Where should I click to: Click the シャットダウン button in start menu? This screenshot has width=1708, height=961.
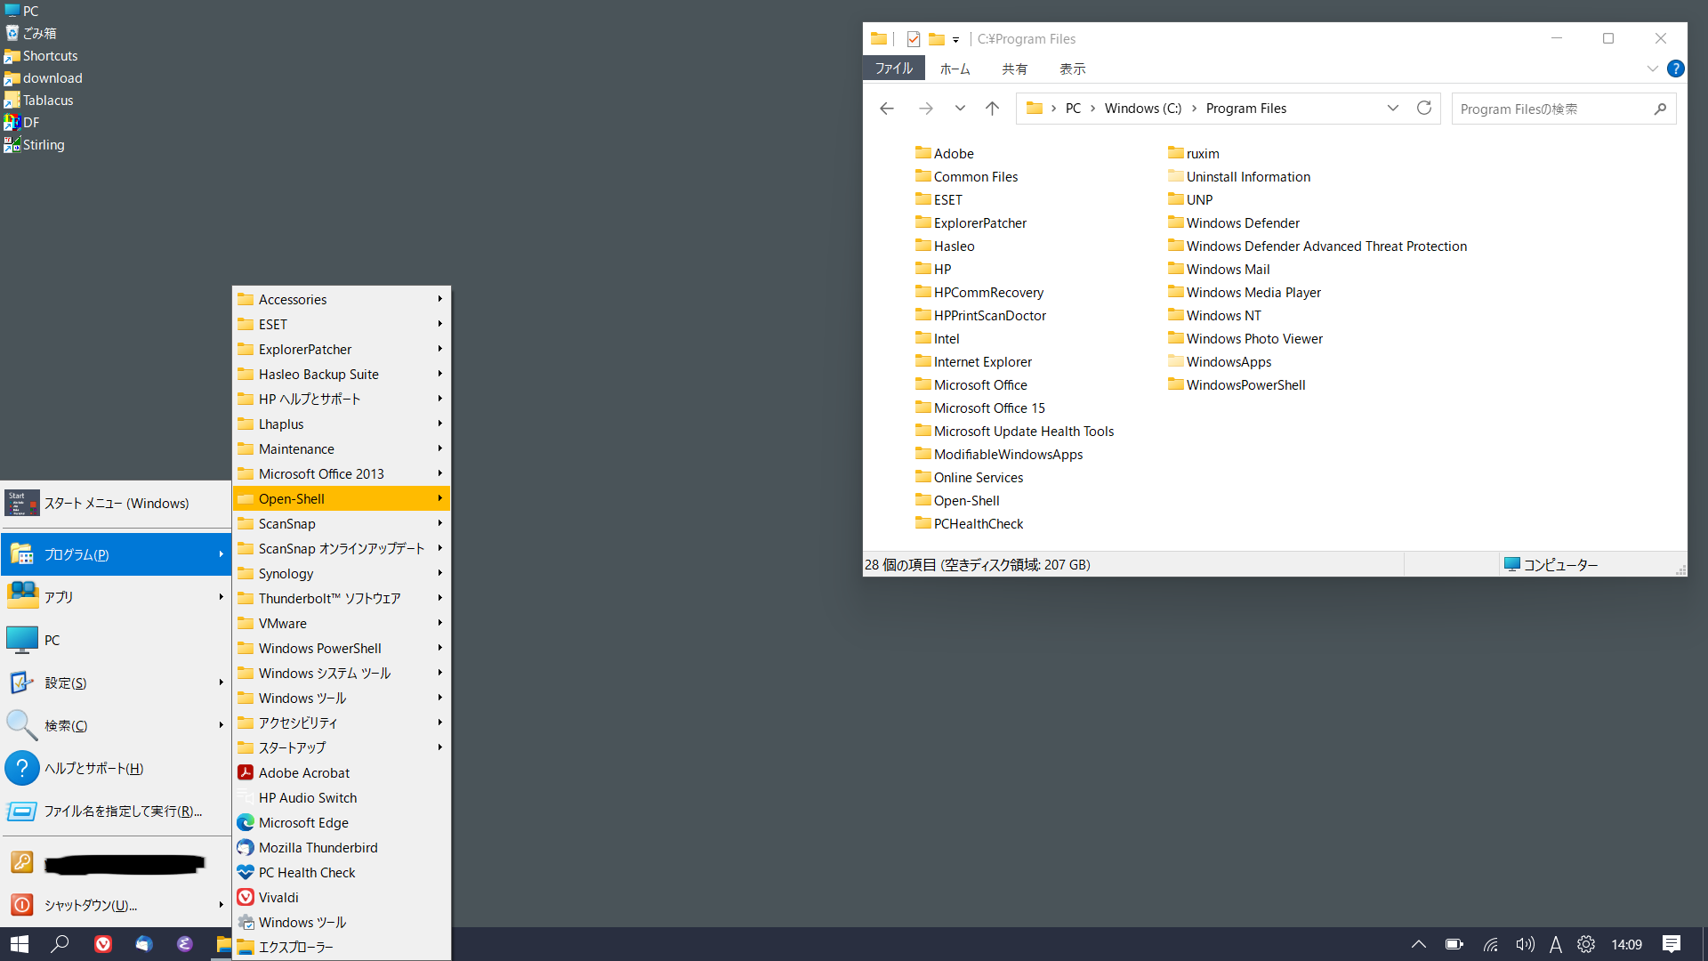pyautogui.click(x=90, y=905)
